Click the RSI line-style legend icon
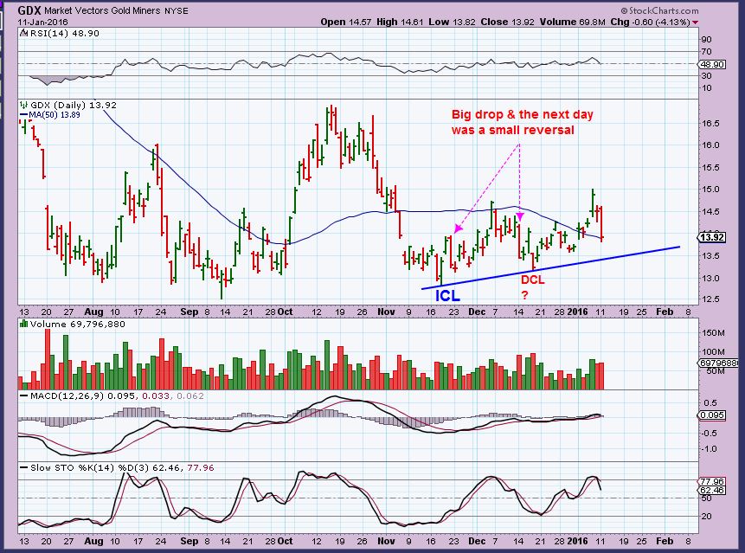 click(23, 33)
